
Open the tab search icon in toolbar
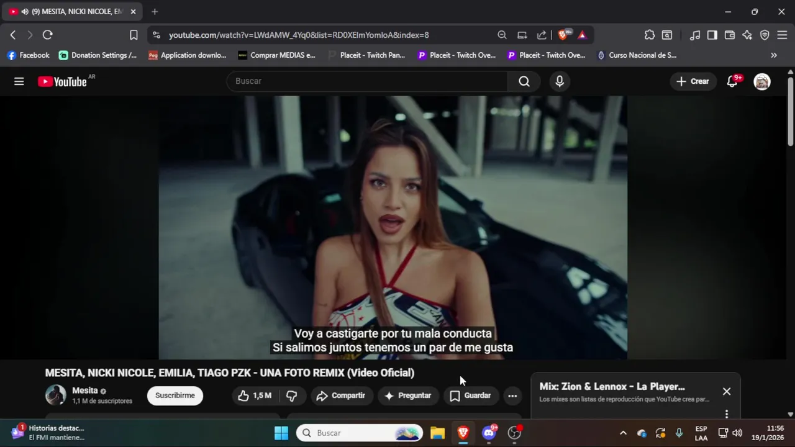tap(667, 35)
